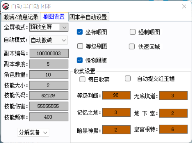Open the 全屏模式 dropdown

[x=49, y=27]
